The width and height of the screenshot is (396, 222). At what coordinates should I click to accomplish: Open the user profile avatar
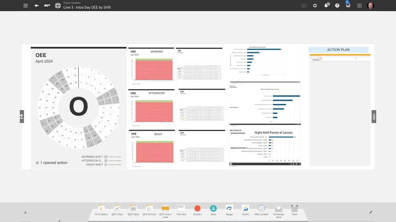click(x=370, y=5)
